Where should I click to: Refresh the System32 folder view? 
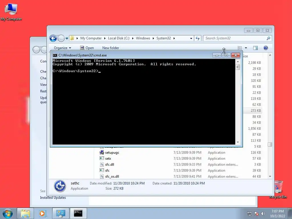click(198, 38)
